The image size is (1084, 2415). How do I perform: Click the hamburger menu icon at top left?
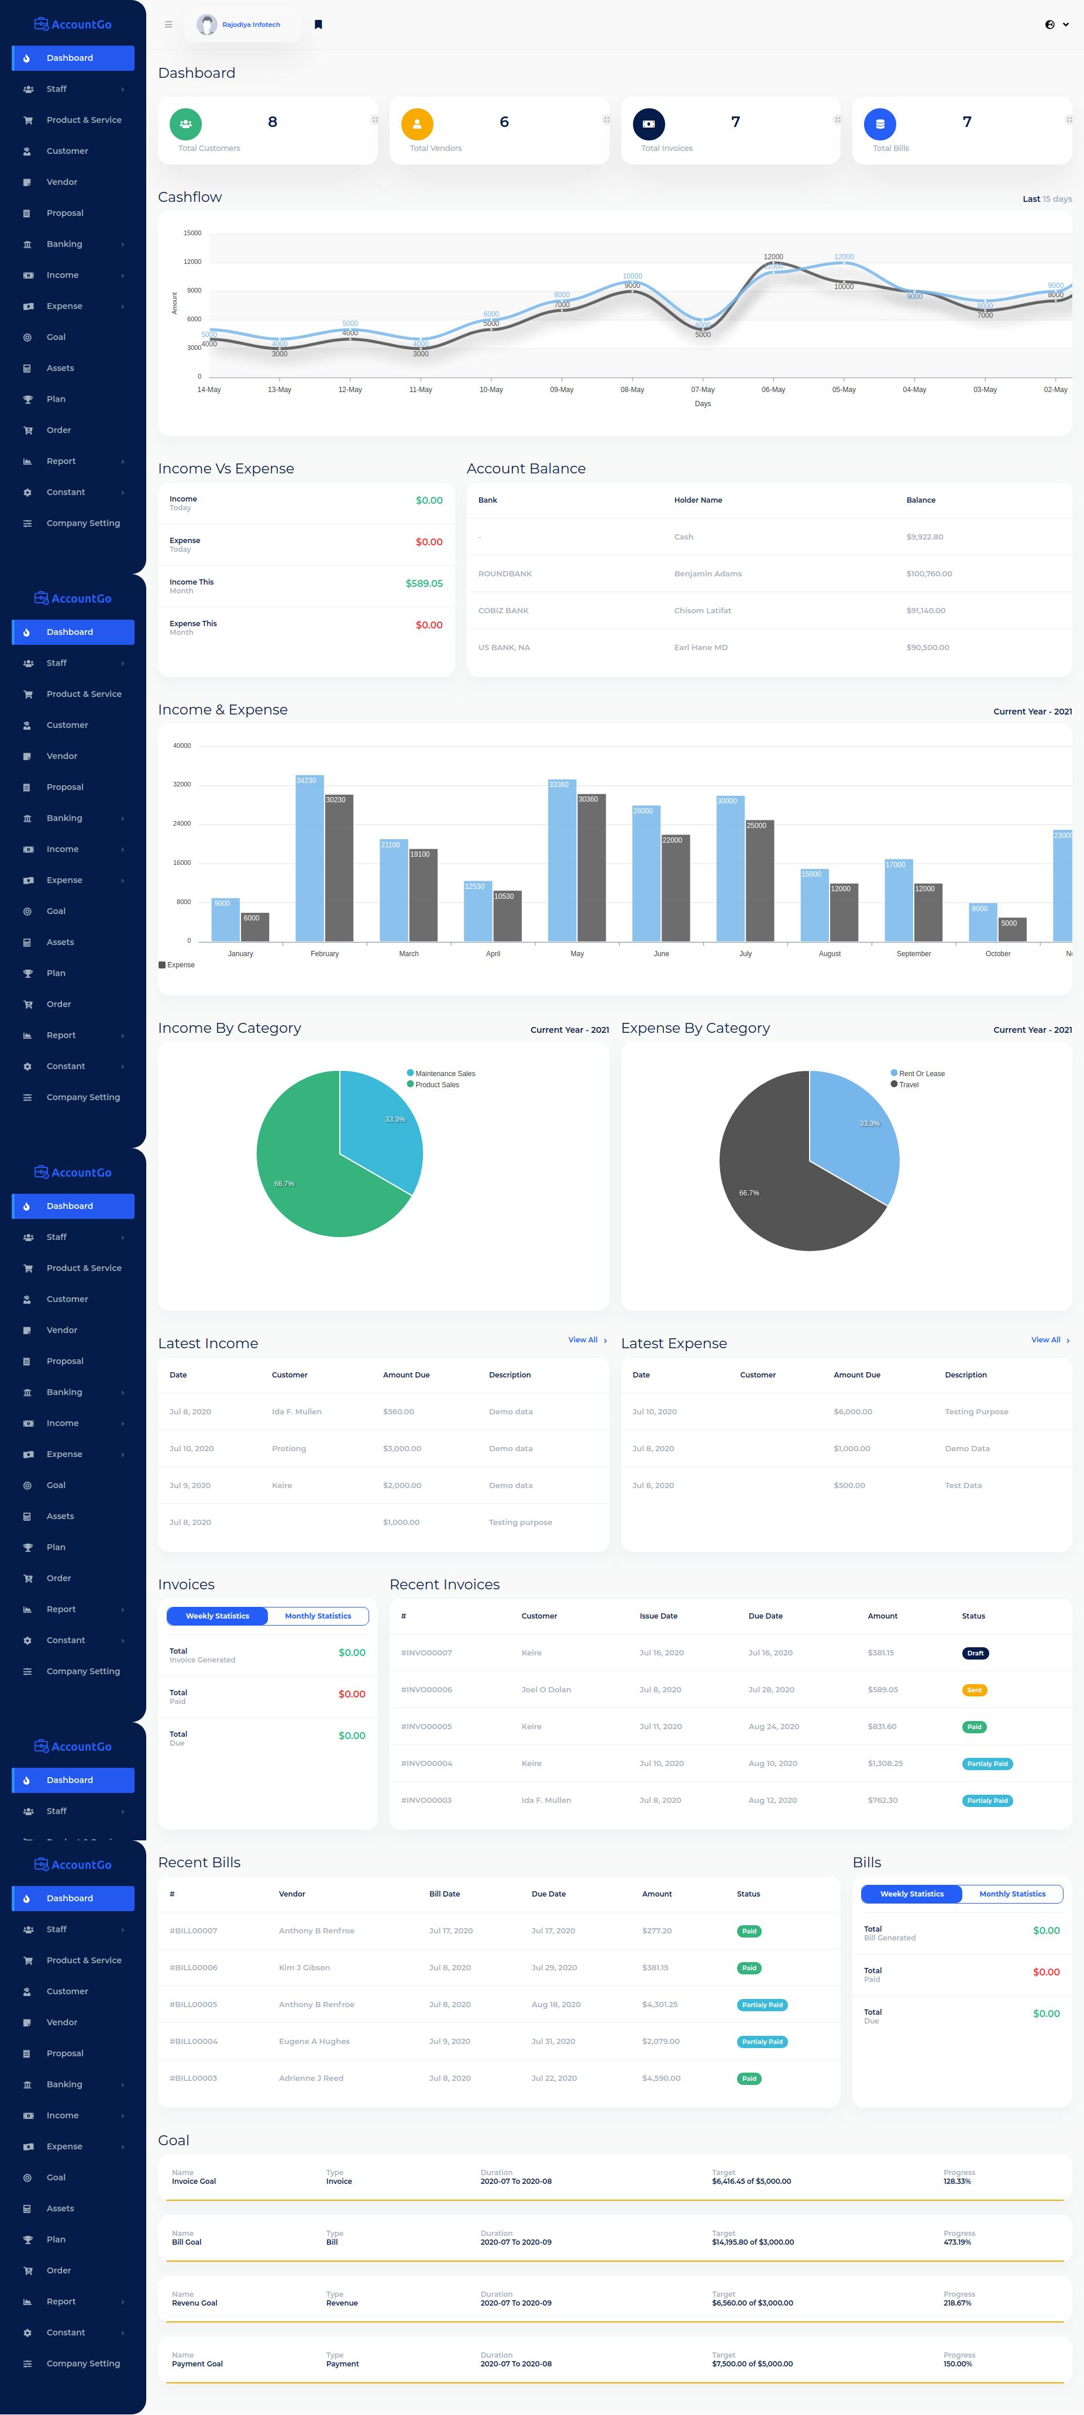tap(168, 25)
